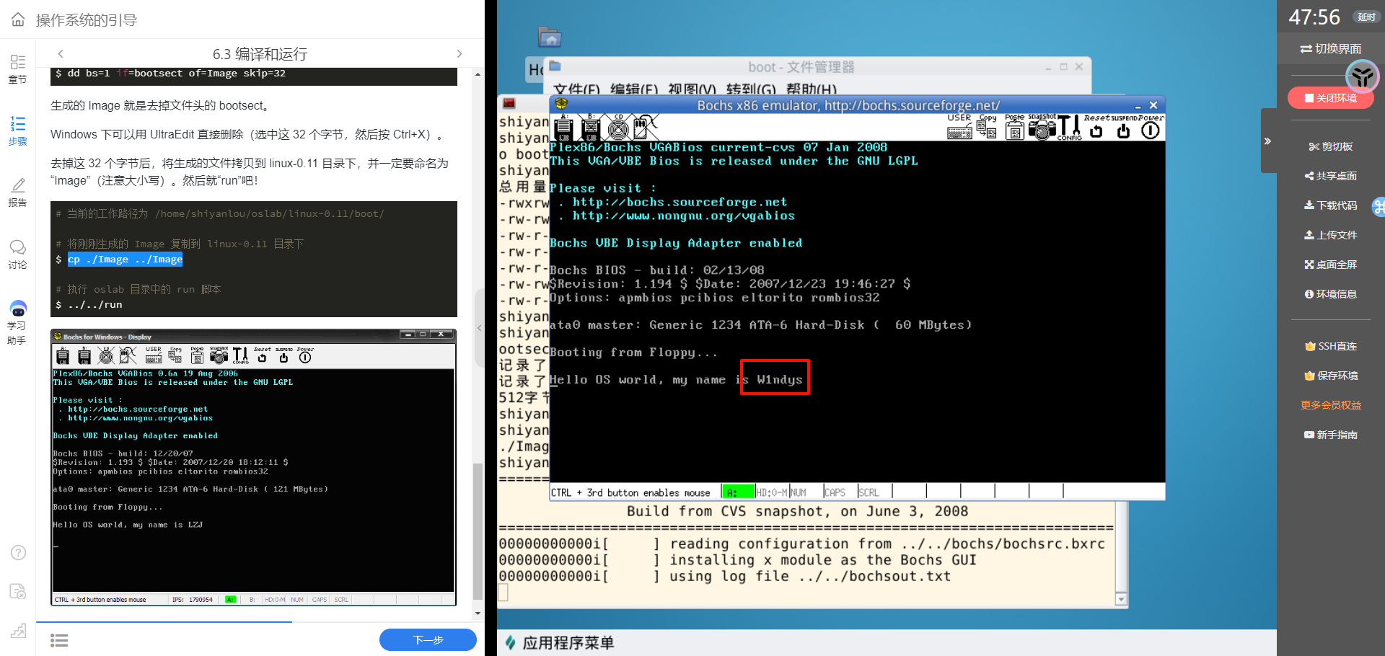Click the Bochs USER keyboard icon
The width and height of the screenshot is (1385, 656).
coord(959,128)
